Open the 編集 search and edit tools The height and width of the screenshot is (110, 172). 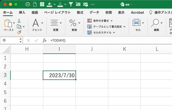tap(156, 25)
